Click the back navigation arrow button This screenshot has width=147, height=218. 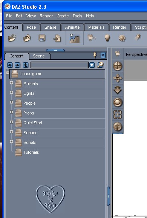point(10,65)
